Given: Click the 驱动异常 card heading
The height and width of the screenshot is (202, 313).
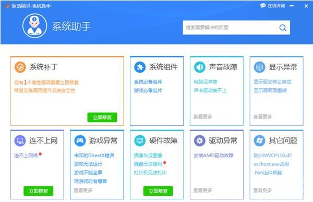Looking at the screenshot, I should pyautogui.click(x=223, y=140).
